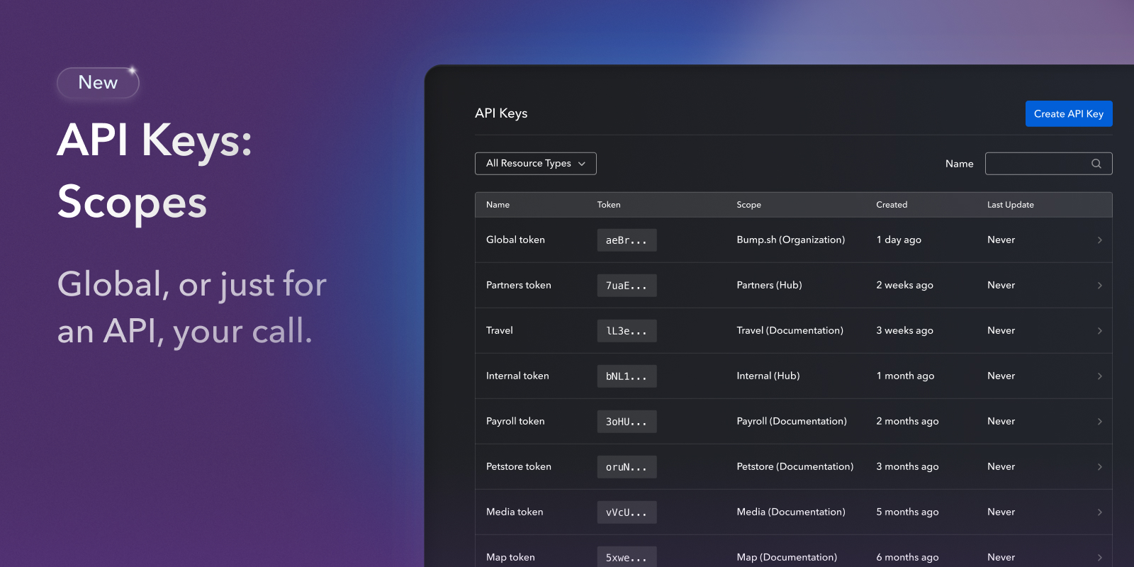1134x567 pixels.
Task: Click the Name column header
Action: [498, 205]
